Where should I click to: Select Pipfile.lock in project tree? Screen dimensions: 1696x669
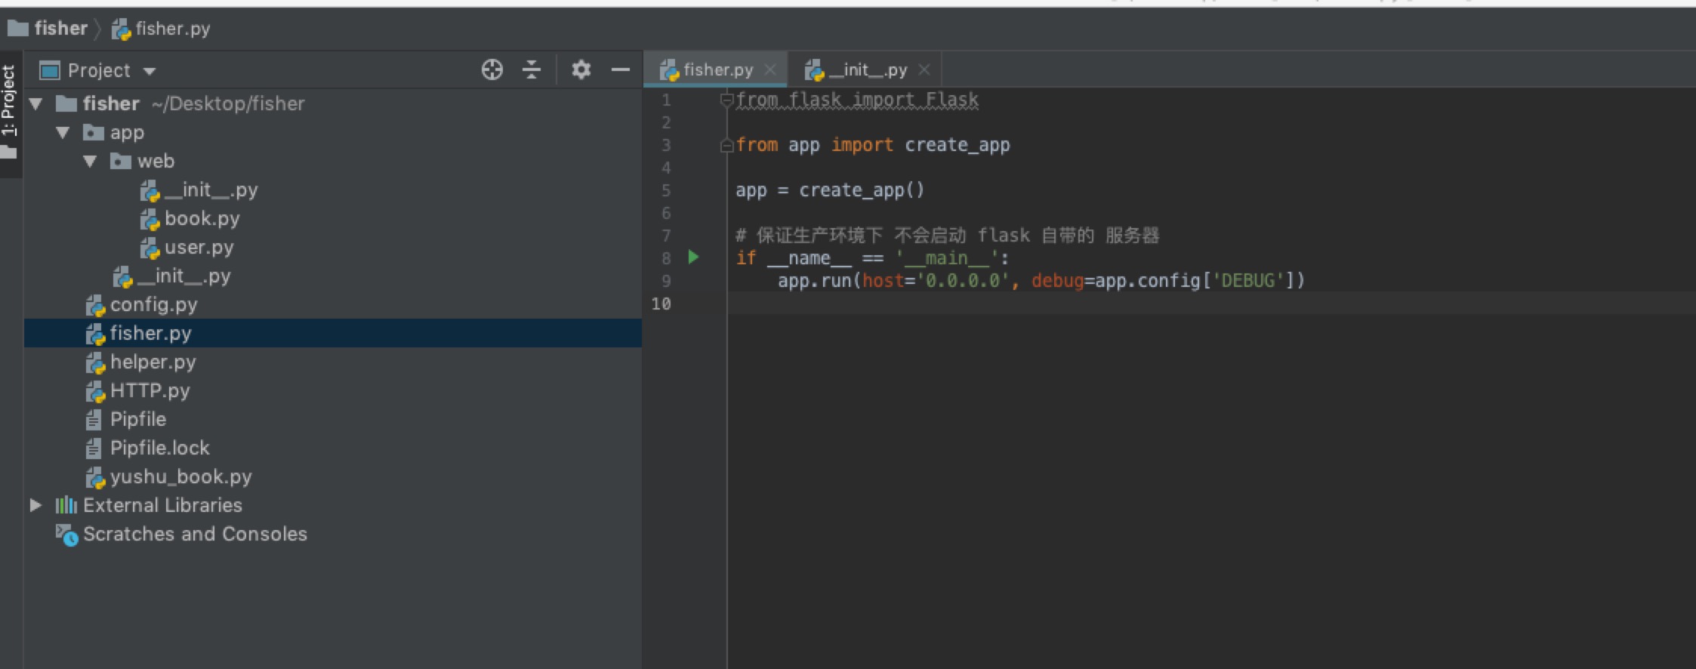(x=148, y=449)
